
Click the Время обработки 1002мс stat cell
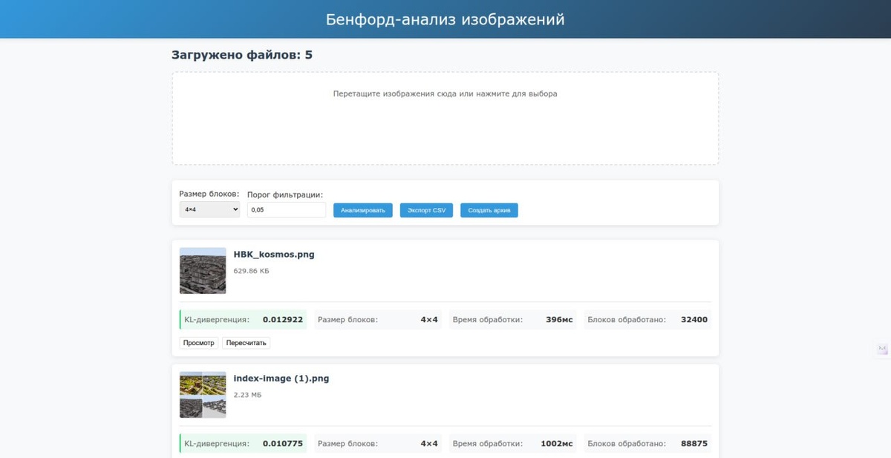pyautogui.click(x=512, y=444)
